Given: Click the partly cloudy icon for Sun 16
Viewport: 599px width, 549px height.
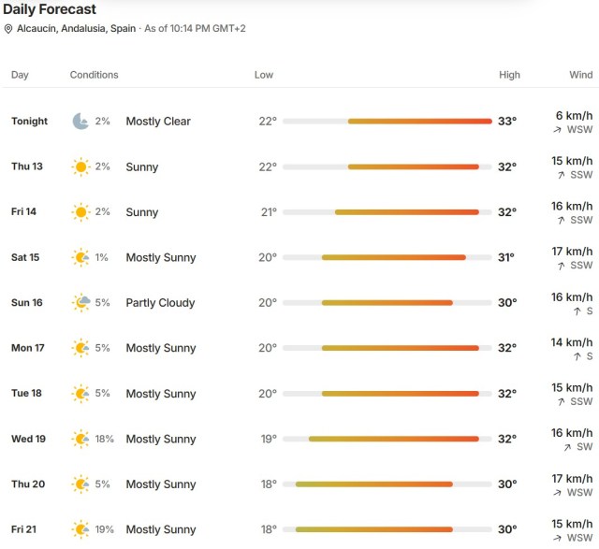Looking at the screenshot, I should click(81, 302).
